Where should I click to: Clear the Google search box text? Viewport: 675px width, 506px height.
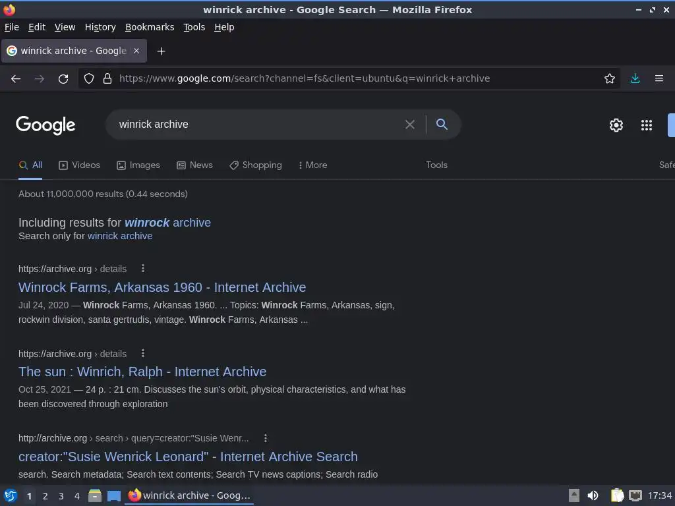pos(410,125)
